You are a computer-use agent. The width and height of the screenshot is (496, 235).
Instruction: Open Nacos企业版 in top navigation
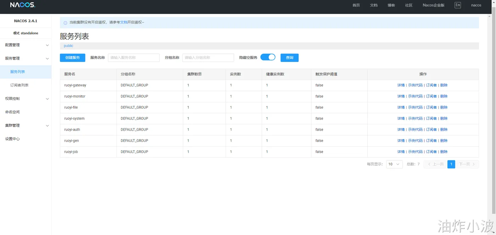pos(434,5)
